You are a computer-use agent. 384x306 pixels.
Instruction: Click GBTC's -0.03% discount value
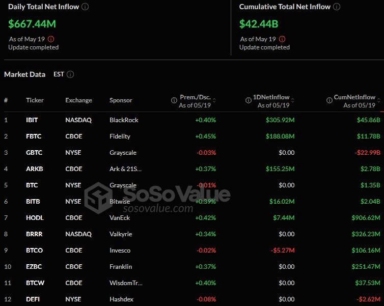click(x=206, y=153)
